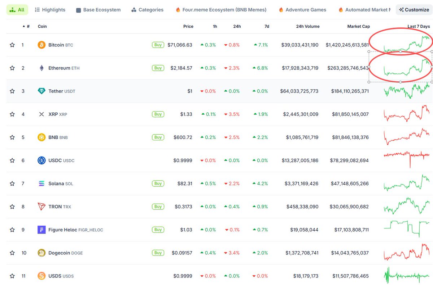
Task: Sort by 1h change column
Action: click(x=215, y=26)
